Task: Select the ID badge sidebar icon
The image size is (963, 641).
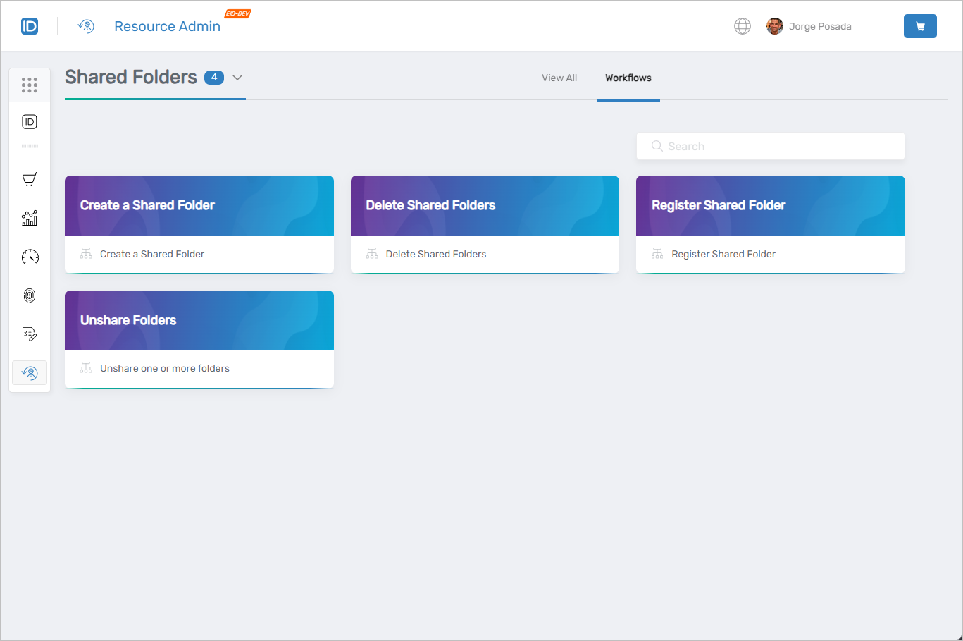Action: point(29,121)
